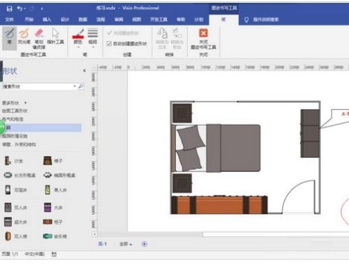Open the File (文件) menu
The width and height of the screenshot is (349, 265).
tap(10, 20)
